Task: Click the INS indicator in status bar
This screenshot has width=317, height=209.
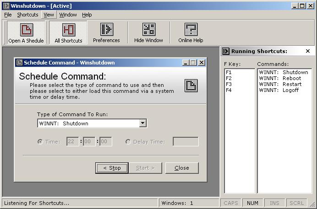Action: point(274,203)
